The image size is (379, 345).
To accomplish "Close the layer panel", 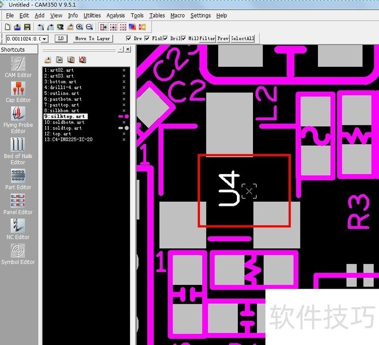I will click(x=128, y=50).
